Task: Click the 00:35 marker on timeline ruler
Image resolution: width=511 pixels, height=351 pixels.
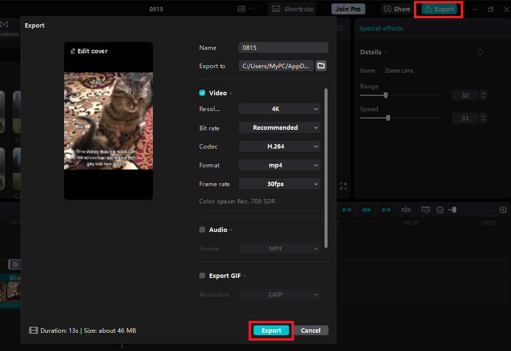Action: 489,223
